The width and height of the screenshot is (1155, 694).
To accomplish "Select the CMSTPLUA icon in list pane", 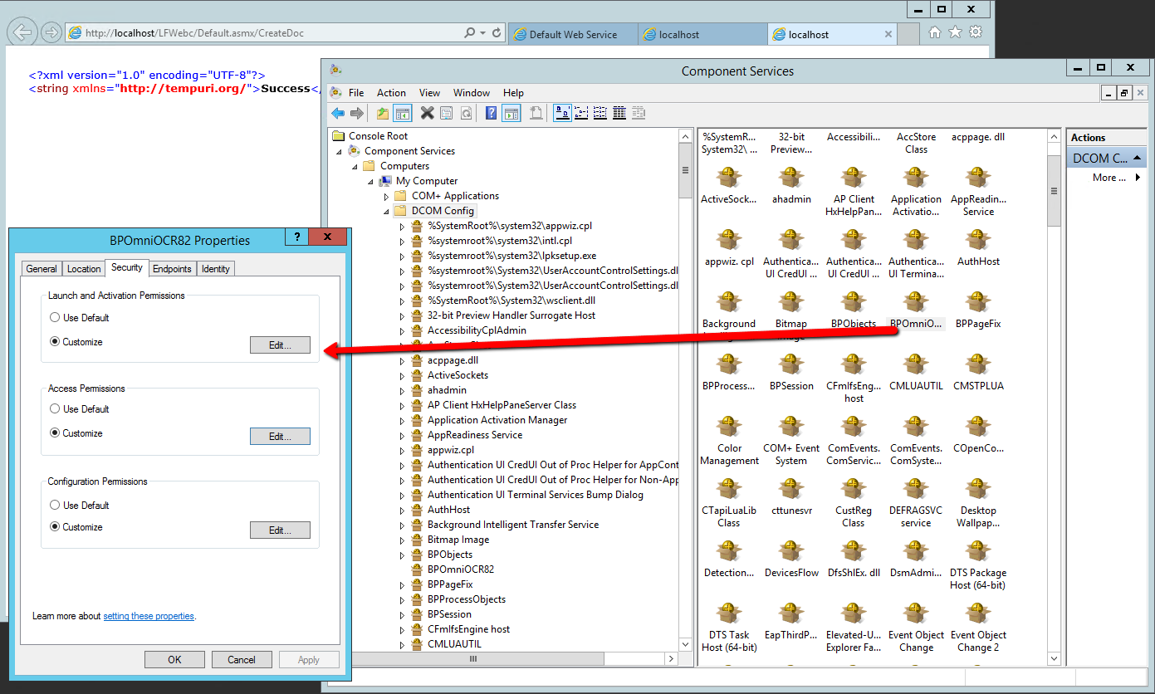I will (x=978, y=373).
